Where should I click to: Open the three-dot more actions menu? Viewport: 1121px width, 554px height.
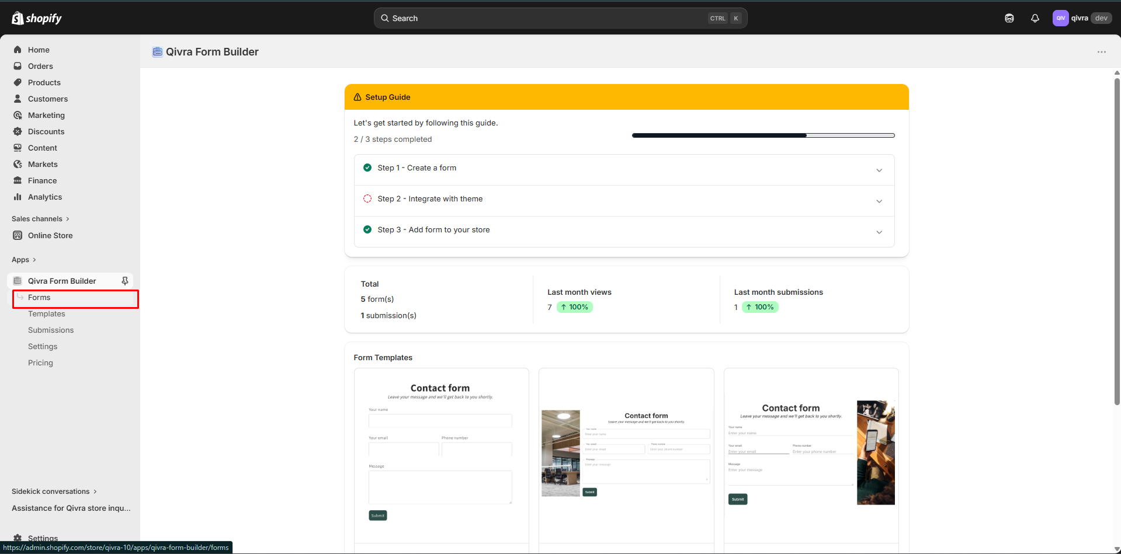coord(1102,52)
